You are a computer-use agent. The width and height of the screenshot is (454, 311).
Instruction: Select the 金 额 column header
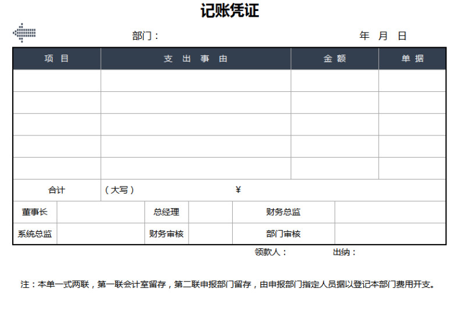point(335,59)
